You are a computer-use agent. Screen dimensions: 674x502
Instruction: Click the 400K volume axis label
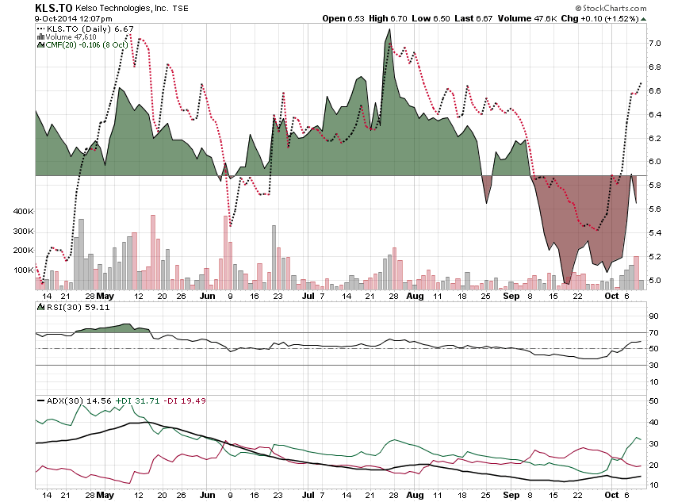24,212
